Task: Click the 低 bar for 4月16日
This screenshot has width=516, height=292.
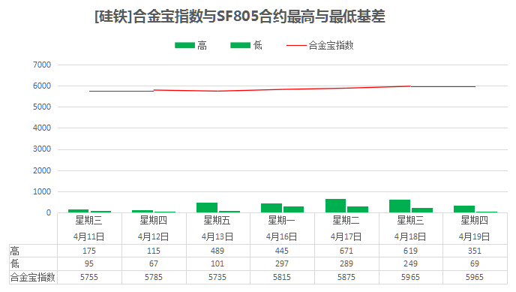Action: pos(293,209)
